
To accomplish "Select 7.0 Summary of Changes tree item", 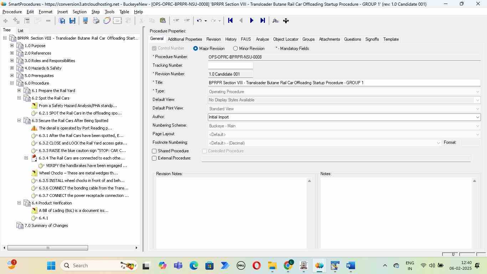I will pyautogui.click(x=46, y=225).
